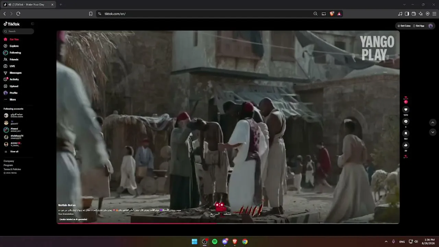Expand the Company footer section
This screenshot has height=247, width=439.
coord(9,161)
